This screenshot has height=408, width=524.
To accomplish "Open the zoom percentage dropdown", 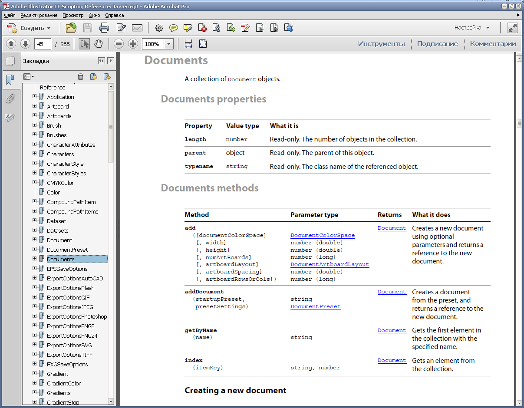I will [169, 44].
